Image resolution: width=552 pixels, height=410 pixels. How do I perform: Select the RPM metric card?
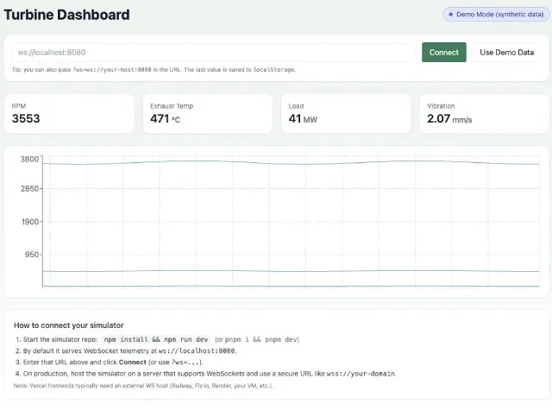pyautogui.click(x=69, y=113)
